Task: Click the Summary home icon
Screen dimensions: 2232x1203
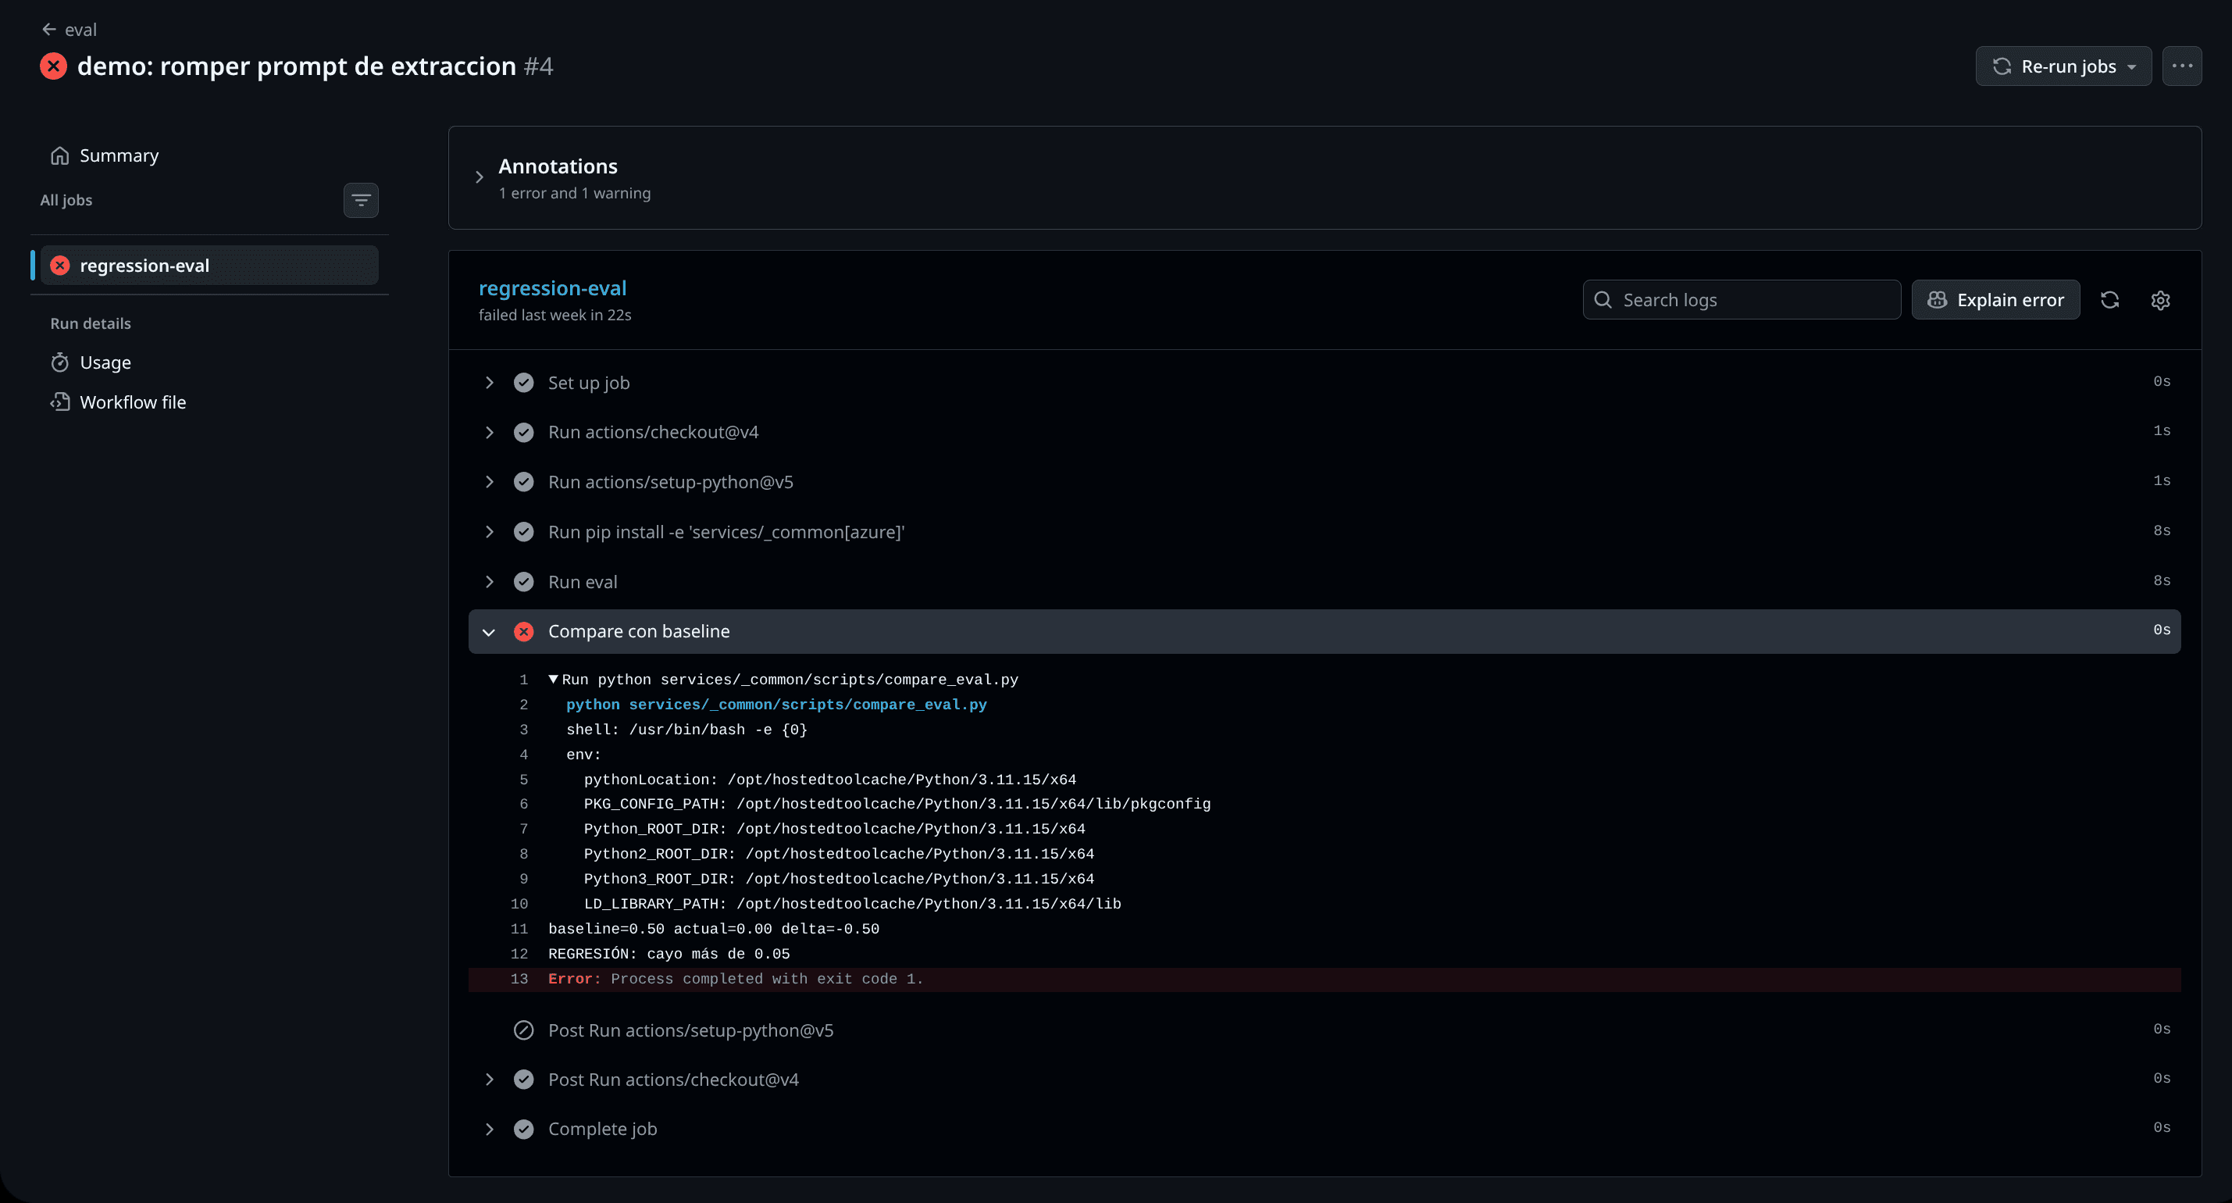Action: click(60, 155)
